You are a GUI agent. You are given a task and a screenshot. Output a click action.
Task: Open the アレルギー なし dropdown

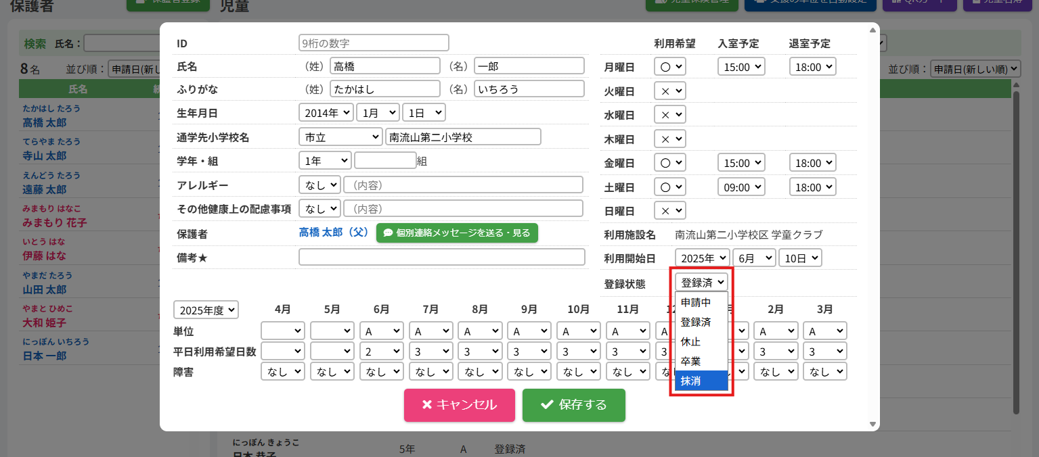319,185
